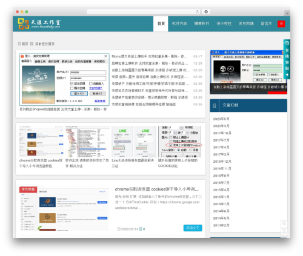This screenshot has height=256, width=303.
Task: Open the Momo摩天商城上傳助手 article link
Action: 150,56
